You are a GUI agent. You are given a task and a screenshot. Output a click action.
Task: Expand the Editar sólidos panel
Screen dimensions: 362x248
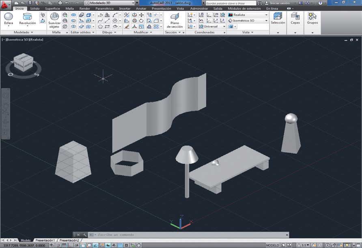82,32
